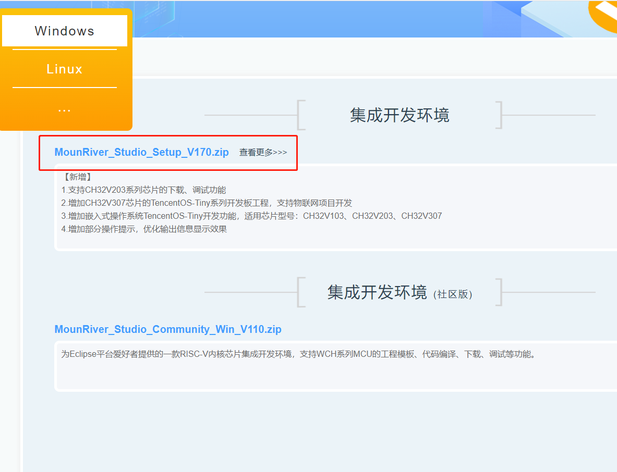Click the 集成开发环境 section heading

point(400,115)
